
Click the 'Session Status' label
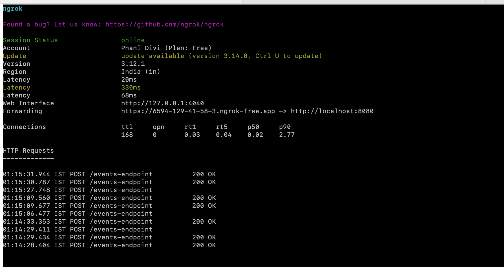click(30, 40)
